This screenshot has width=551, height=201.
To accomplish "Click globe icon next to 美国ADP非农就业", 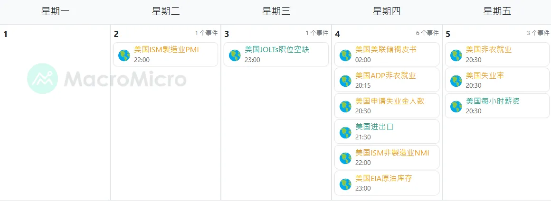I will (x=346, y=81).
